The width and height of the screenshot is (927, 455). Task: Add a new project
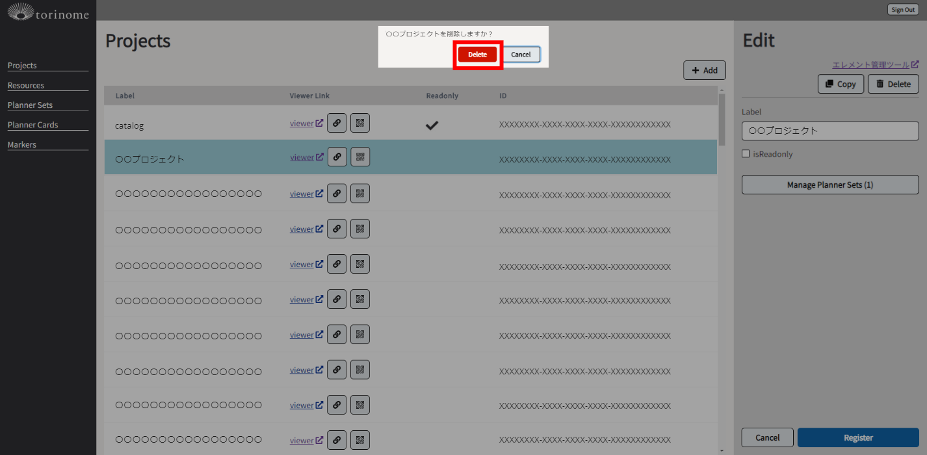point(704,70)
